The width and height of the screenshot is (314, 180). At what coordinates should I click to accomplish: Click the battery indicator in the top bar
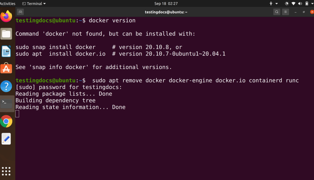click(307, 4)
